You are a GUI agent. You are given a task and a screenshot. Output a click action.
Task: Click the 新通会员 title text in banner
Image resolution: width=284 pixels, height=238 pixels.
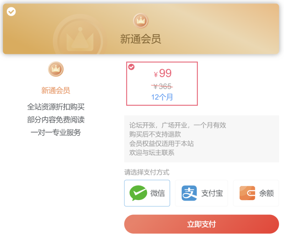tap(141, 39)
